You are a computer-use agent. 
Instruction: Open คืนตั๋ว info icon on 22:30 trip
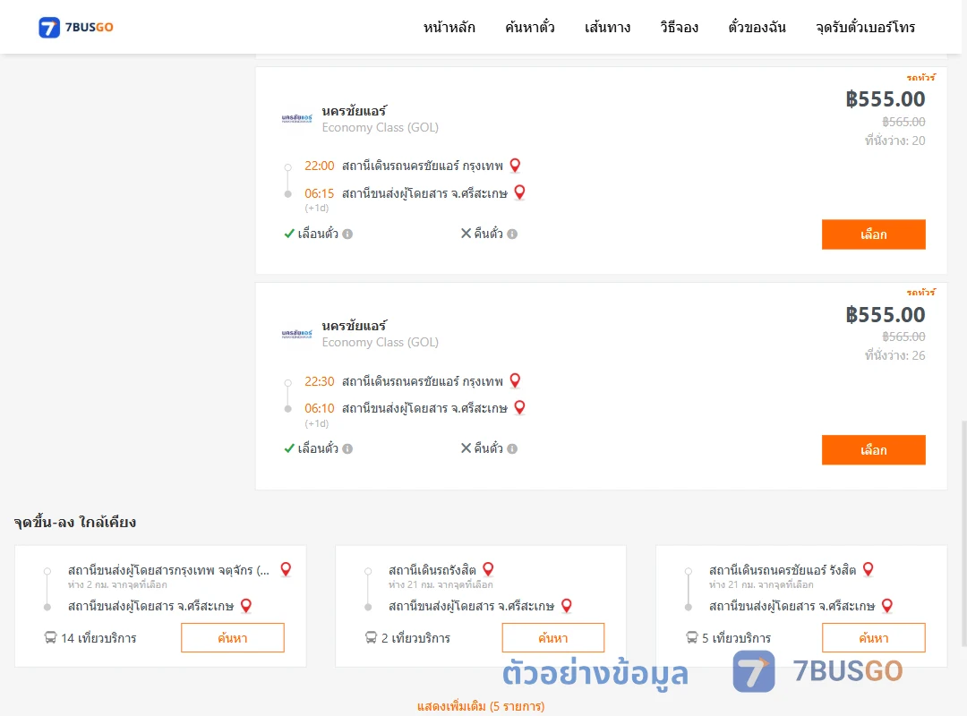512,449
